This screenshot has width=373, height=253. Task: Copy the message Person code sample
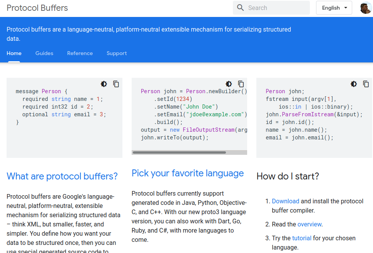pos(116,84)
